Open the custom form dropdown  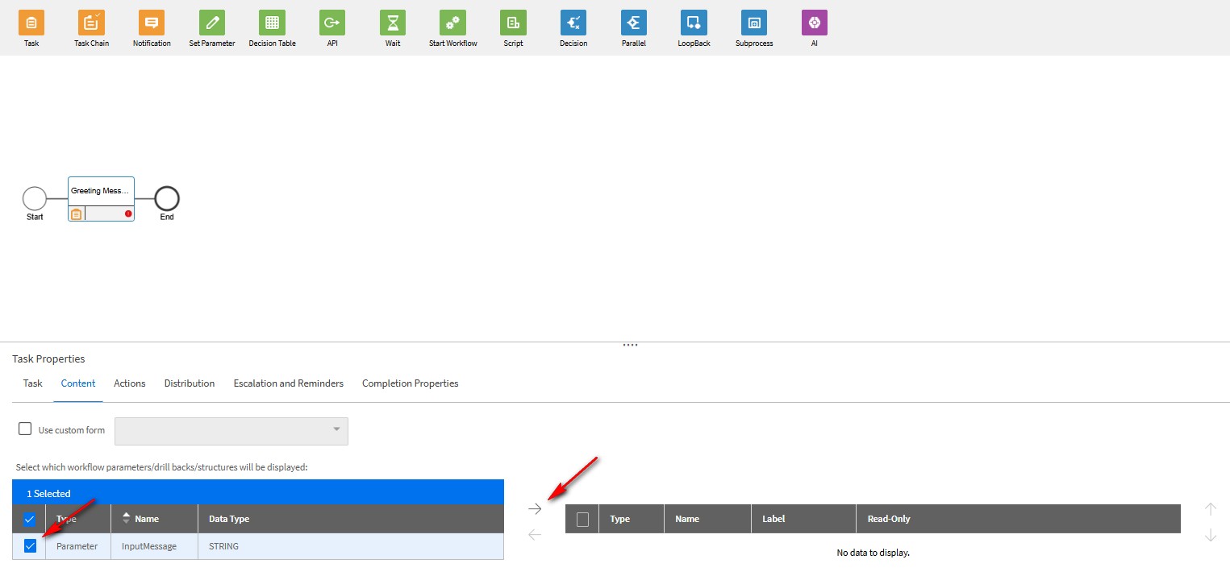[231, 431]
